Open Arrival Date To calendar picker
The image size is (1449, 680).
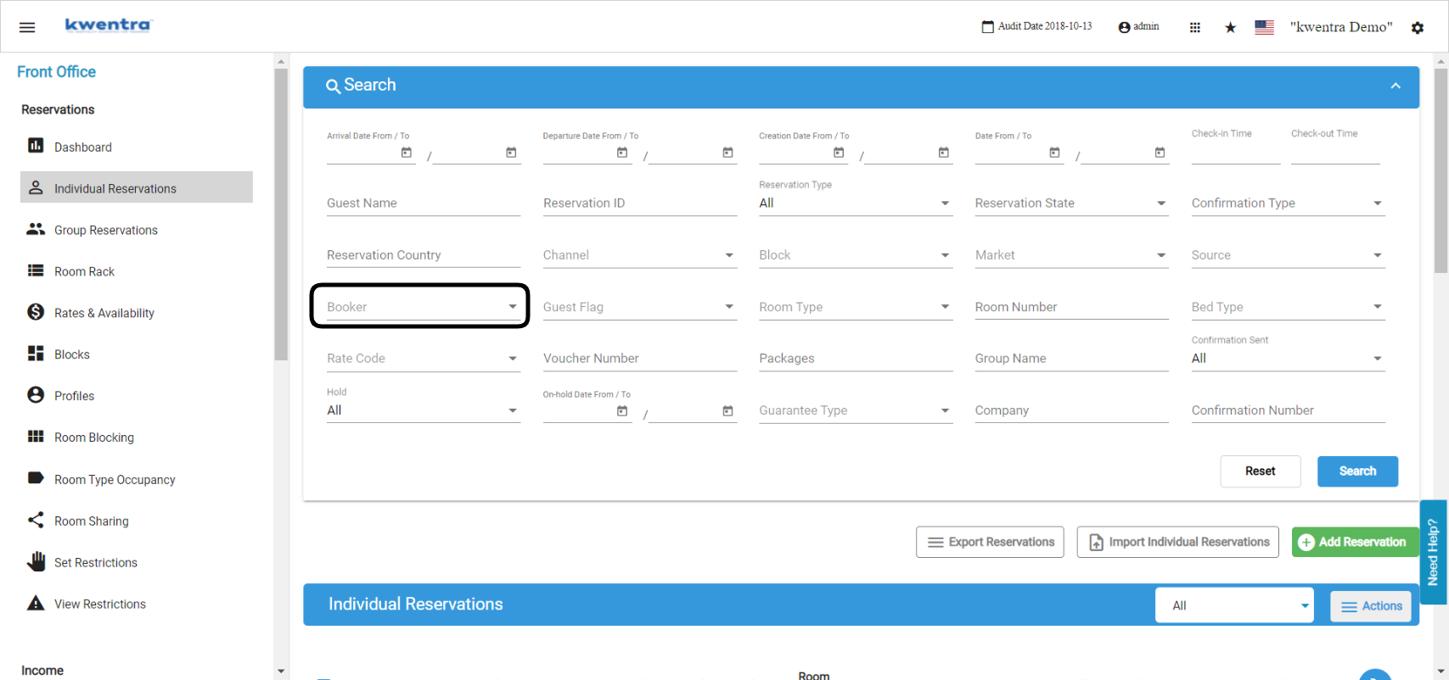511,153
